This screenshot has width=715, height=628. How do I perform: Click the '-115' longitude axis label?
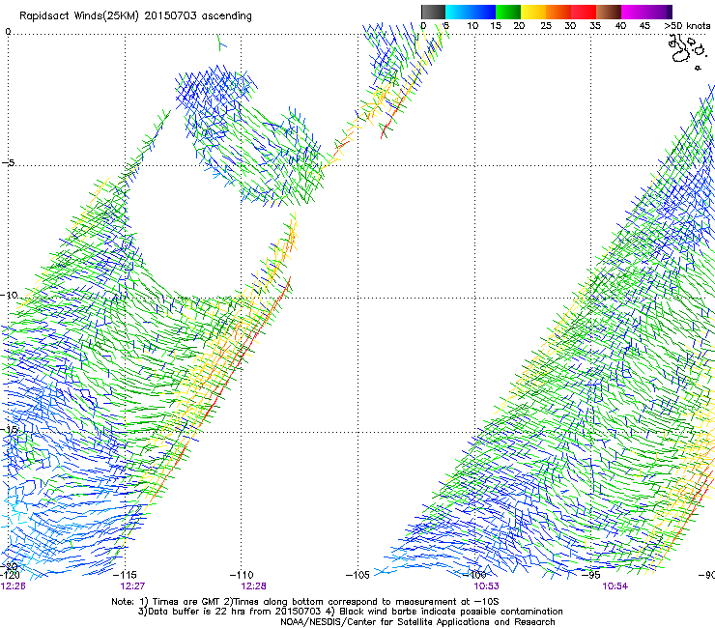[125, 575]
